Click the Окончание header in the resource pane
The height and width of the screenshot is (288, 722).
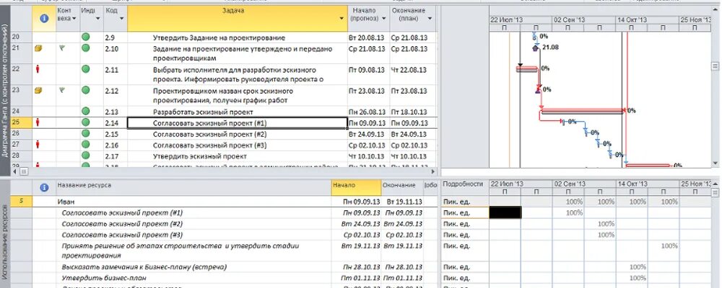coord(402,187)
